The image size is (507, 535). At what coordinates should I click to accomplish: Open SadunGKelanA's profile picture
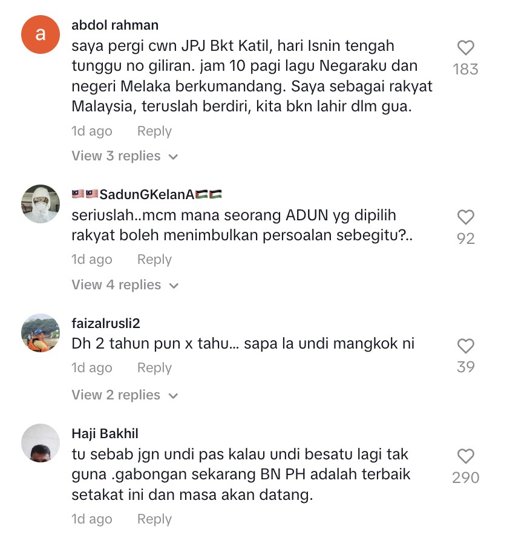[x=41, y=204]
